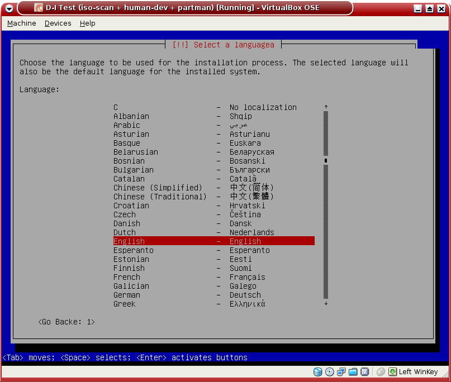Click the host key green arrow icon
Viewport: 451px width, 382px height.
(393, 371)
